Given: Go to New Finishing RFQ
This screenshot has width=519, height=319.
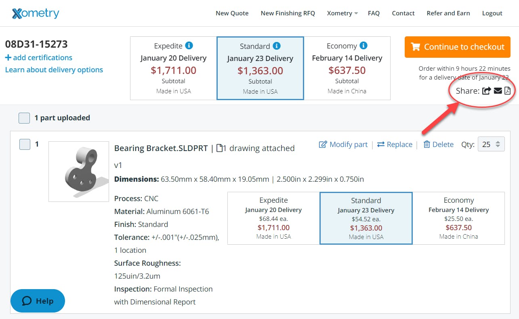Looking at the screenshot, I should [x=288, y=13].
